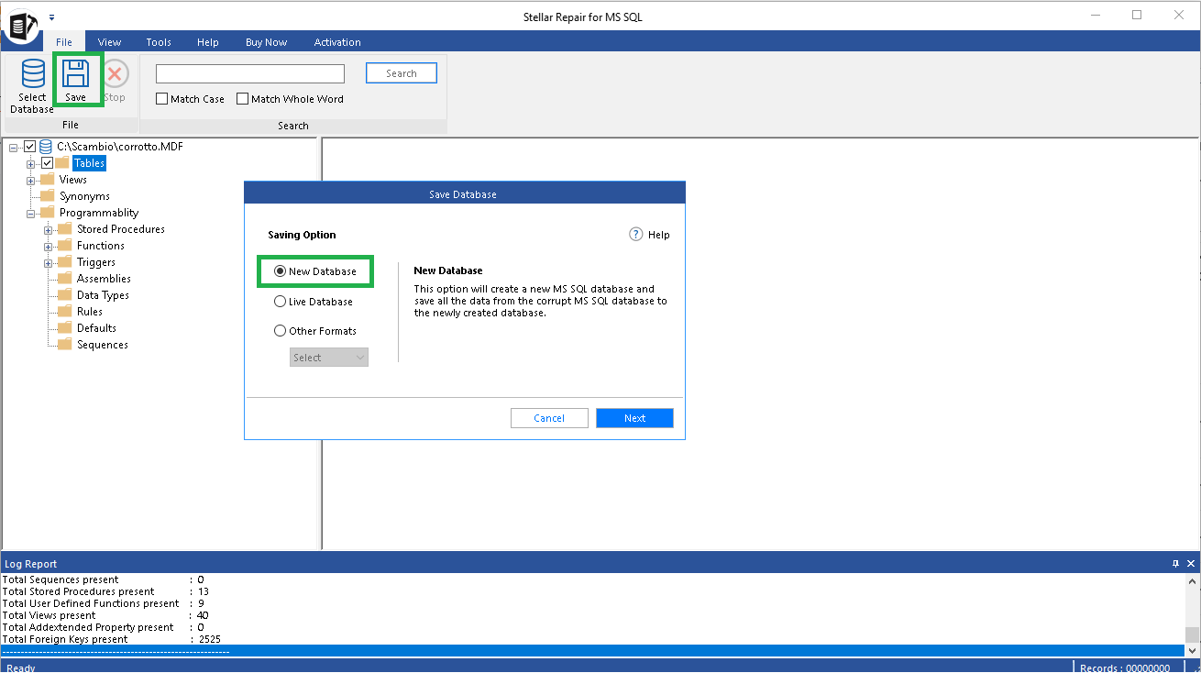
Task: Click the Log Report scroll up arrow
Action: [1192, 581]
